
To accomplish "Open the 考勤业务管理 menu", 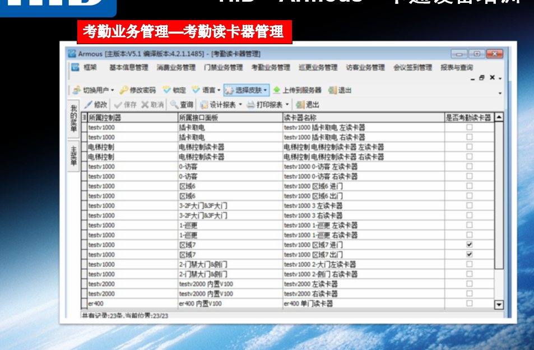I will tap(271, 67).
